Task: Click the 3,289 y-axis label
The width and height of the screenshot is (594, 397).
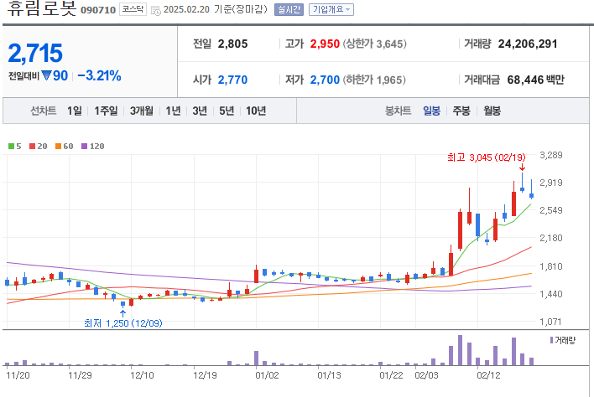Action: pos(551,155)
